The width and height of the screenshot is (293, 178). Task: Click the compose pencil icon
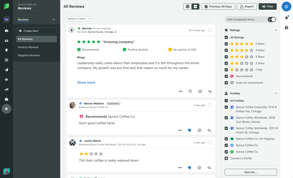click(286, 7)
